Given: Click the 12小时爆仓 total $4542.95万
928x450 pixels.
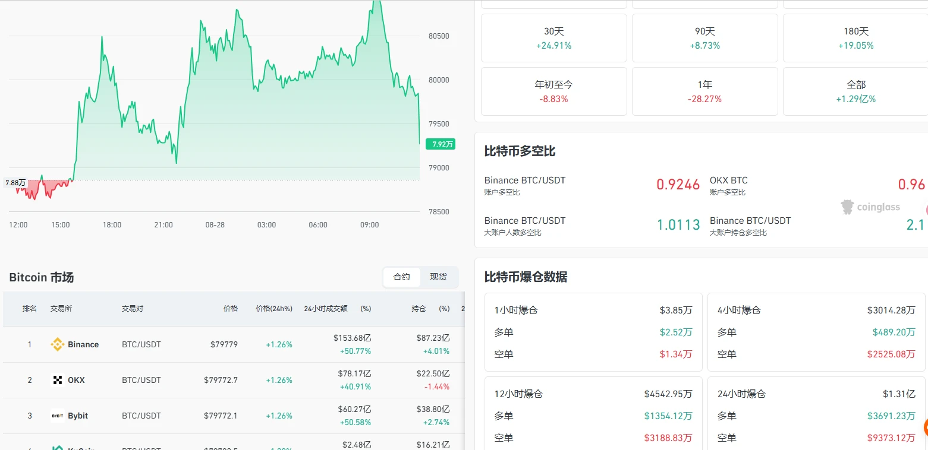Looking at the screenshot, I should click(x=668, y=394).
